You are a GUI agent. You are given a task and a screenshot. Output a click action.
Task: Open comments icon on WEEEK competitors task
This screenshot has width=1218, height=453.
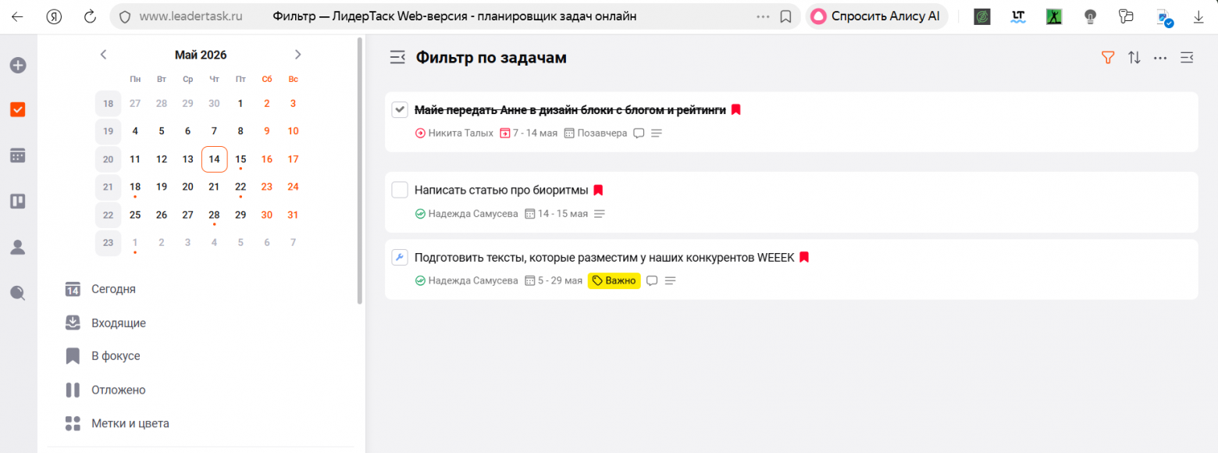click(x=652, y=280)
